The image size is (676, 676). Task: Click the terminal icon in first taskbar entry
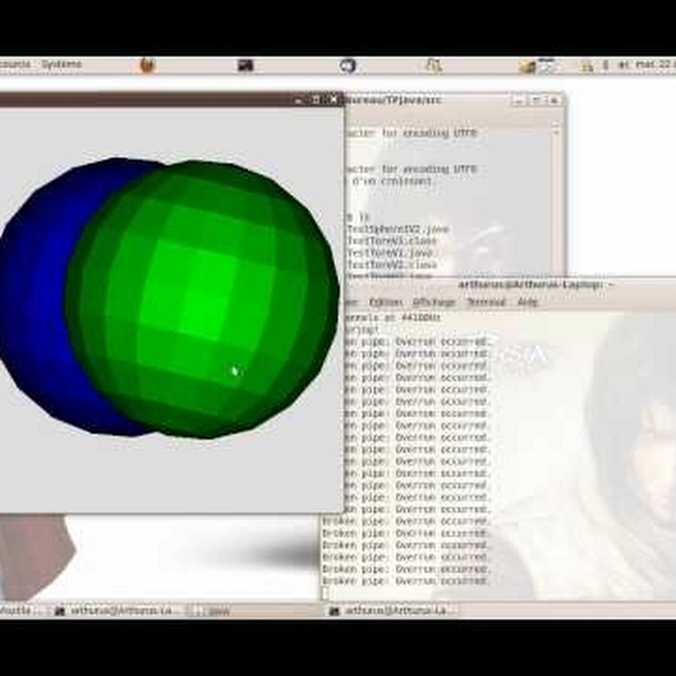60,611
